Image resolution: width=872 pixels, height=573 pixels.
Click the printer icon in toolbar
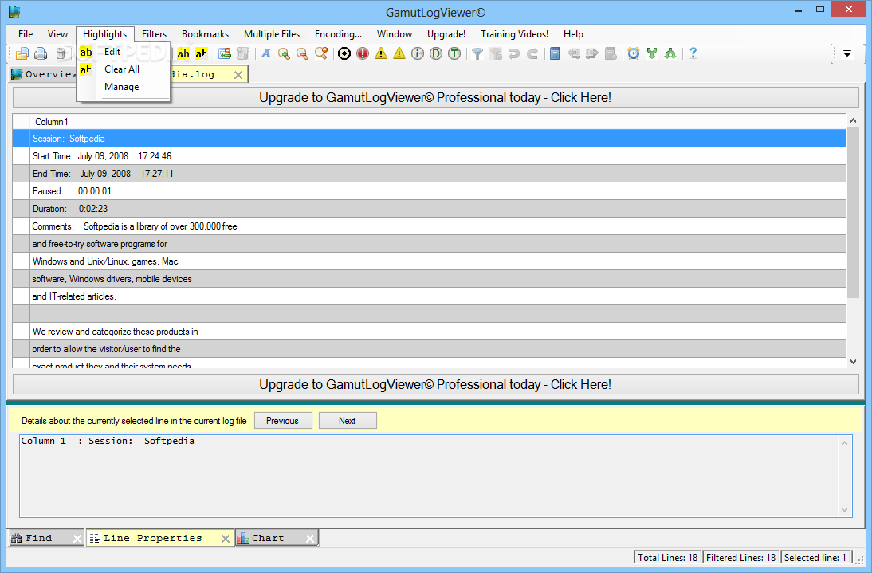click(x=41, y=53)
